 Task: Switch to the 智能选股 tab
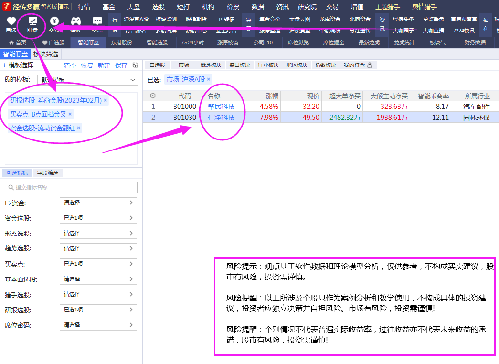(157, 43)
